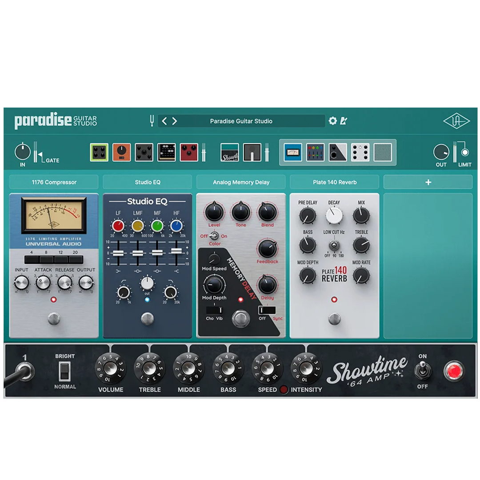Select the Studio EQ tab

148,182
